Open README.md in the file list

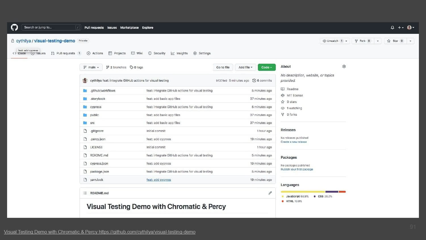[99, 155]
